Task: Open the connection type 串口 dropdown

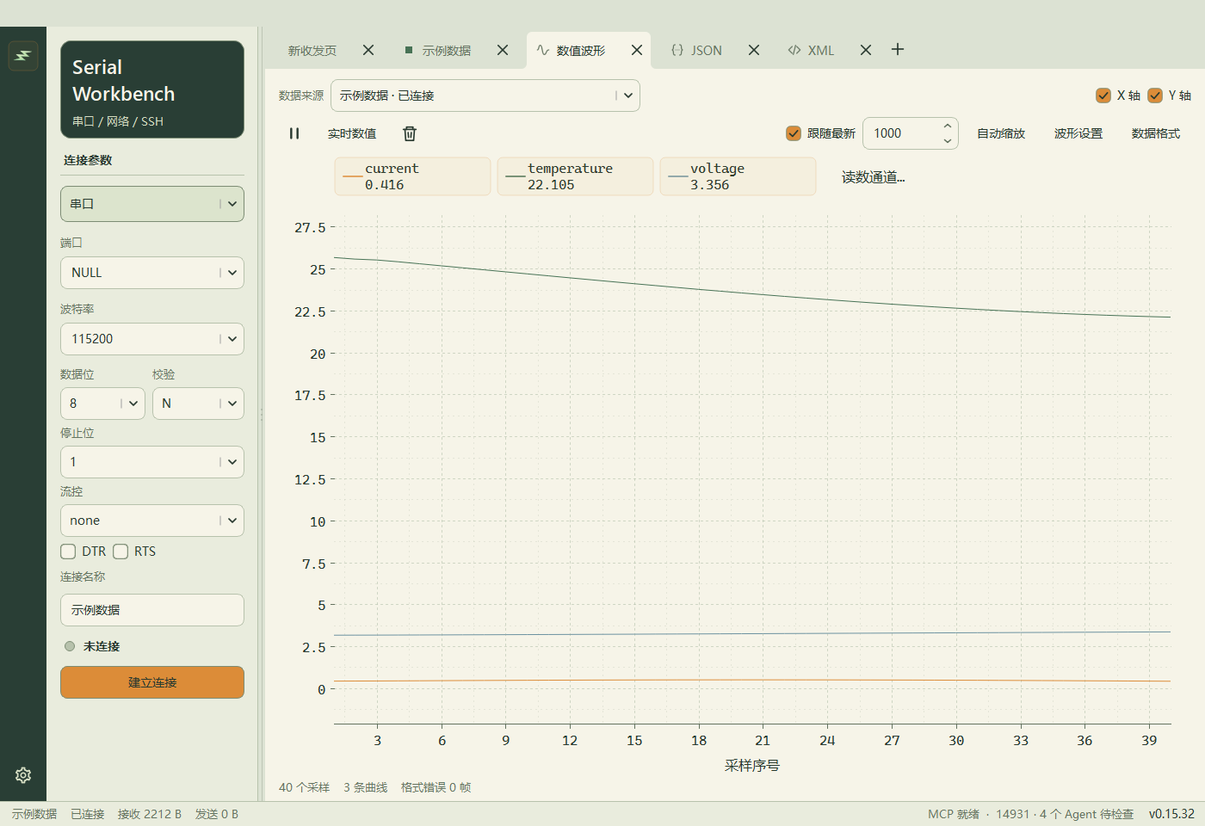Action: pos(152,204)
